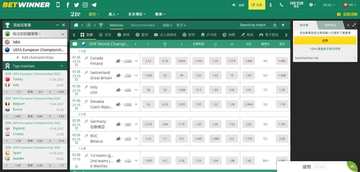Click the trophy icon in breadcrumb
This screenshot has height=172, width=360.
(101, 25)
